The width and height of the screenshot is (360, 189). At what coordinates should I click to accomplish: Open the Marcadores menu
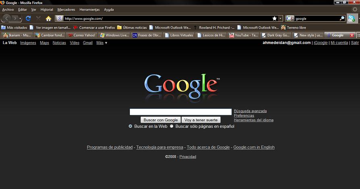[67, 10]
